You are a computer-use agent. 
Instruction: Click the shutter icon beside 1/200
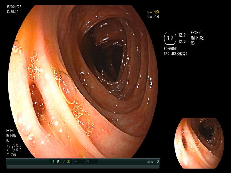[x=148, y=12]
